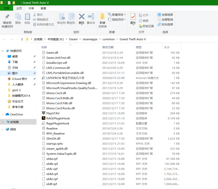The width and height of the screenshot is (218, 189).
Task: Open Properties using the 属性 icon
Action: [133, 18]
